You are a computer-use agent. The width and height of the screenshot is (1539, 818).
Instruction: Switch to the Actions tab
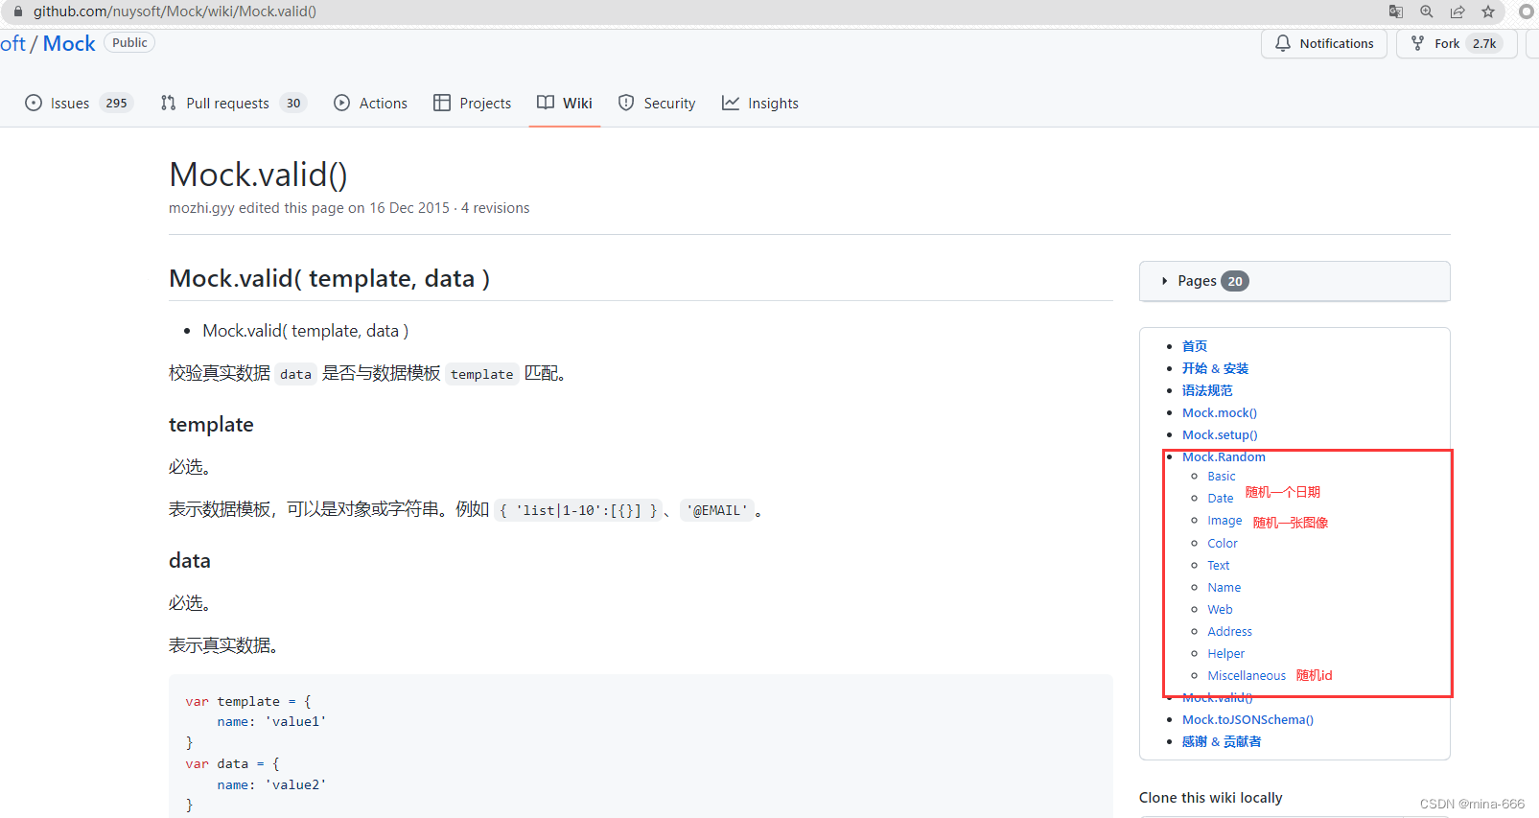(370, 103)
